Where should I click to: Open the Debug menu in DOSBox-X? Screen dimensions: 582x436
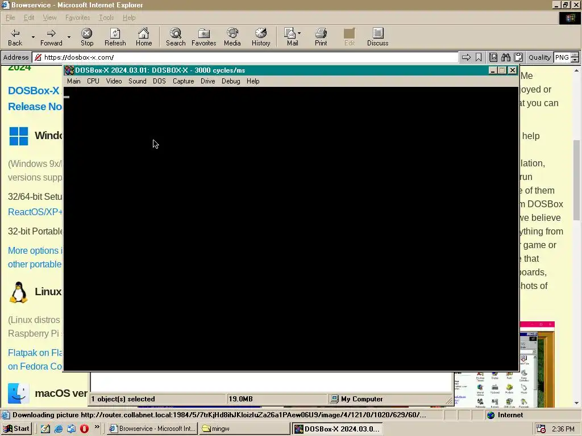[231, 81]
